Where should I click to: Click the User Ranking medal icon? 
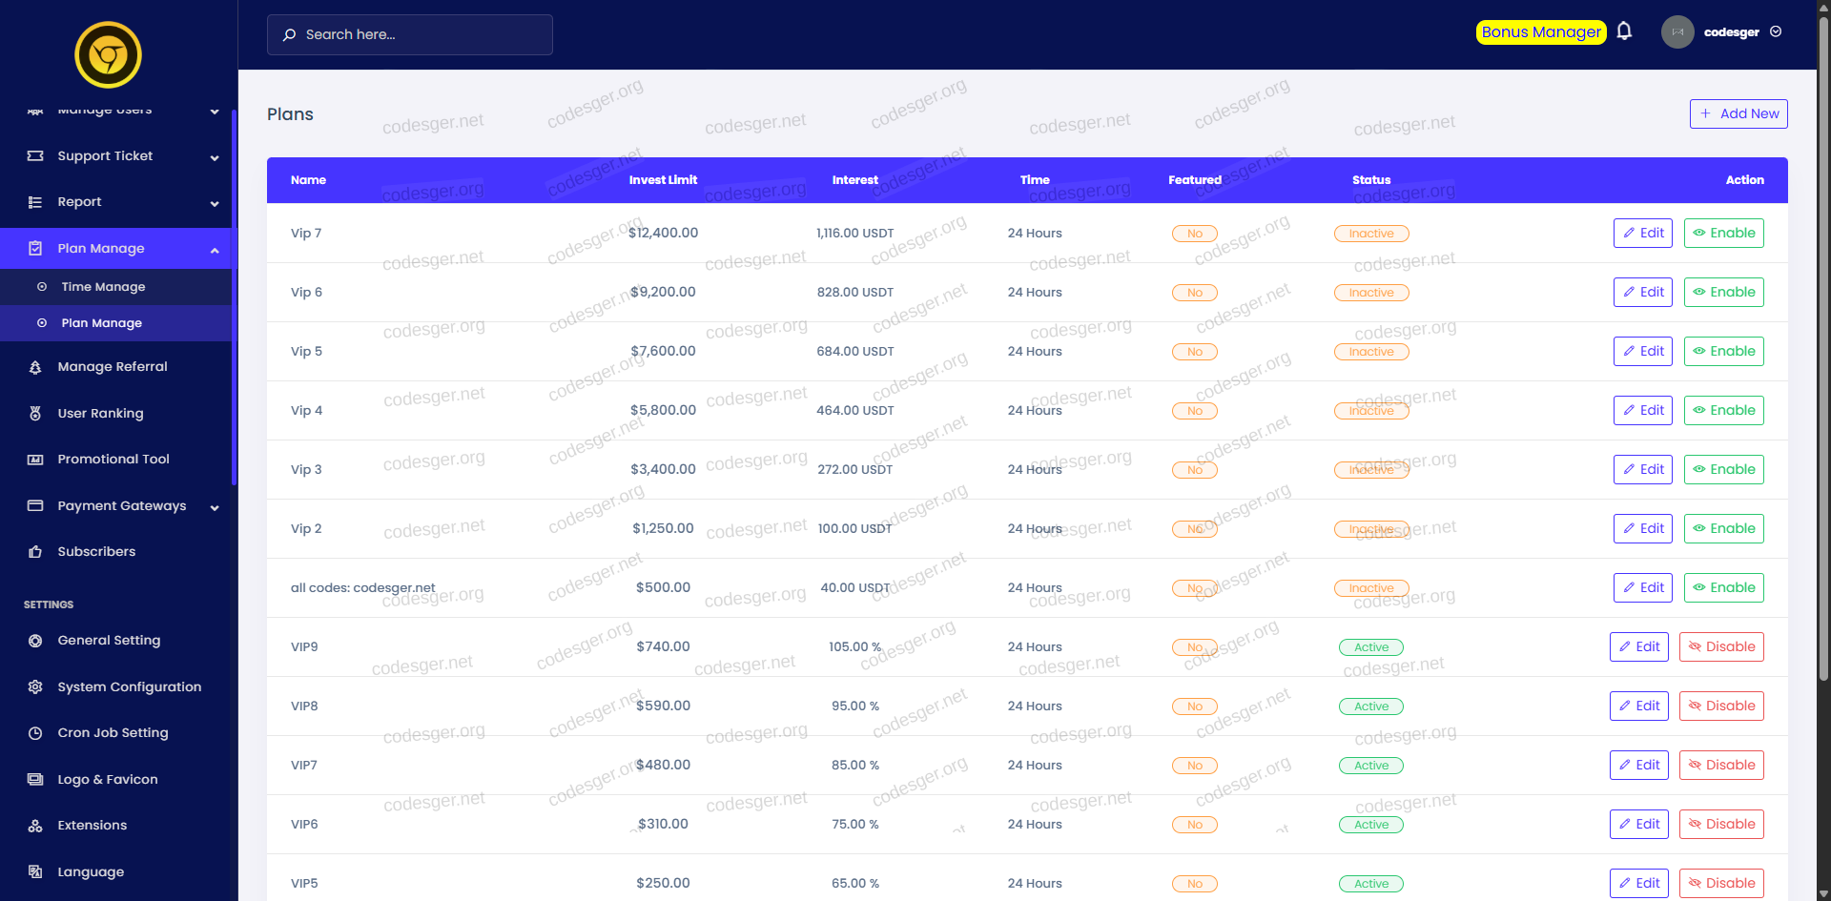(x=35, y=414)
